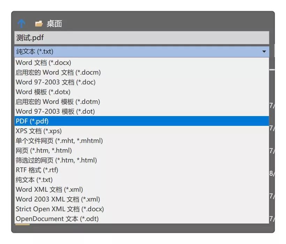Select the highlighted PDF (*.pdf) option
This screenshot has height=244, width=286.
(142, 121)
